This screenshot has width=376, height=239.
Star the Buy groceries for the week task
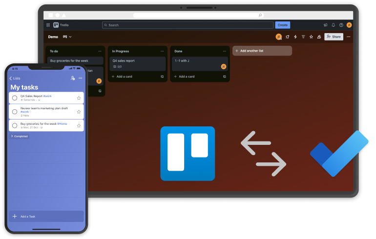(x=79, y=125)
